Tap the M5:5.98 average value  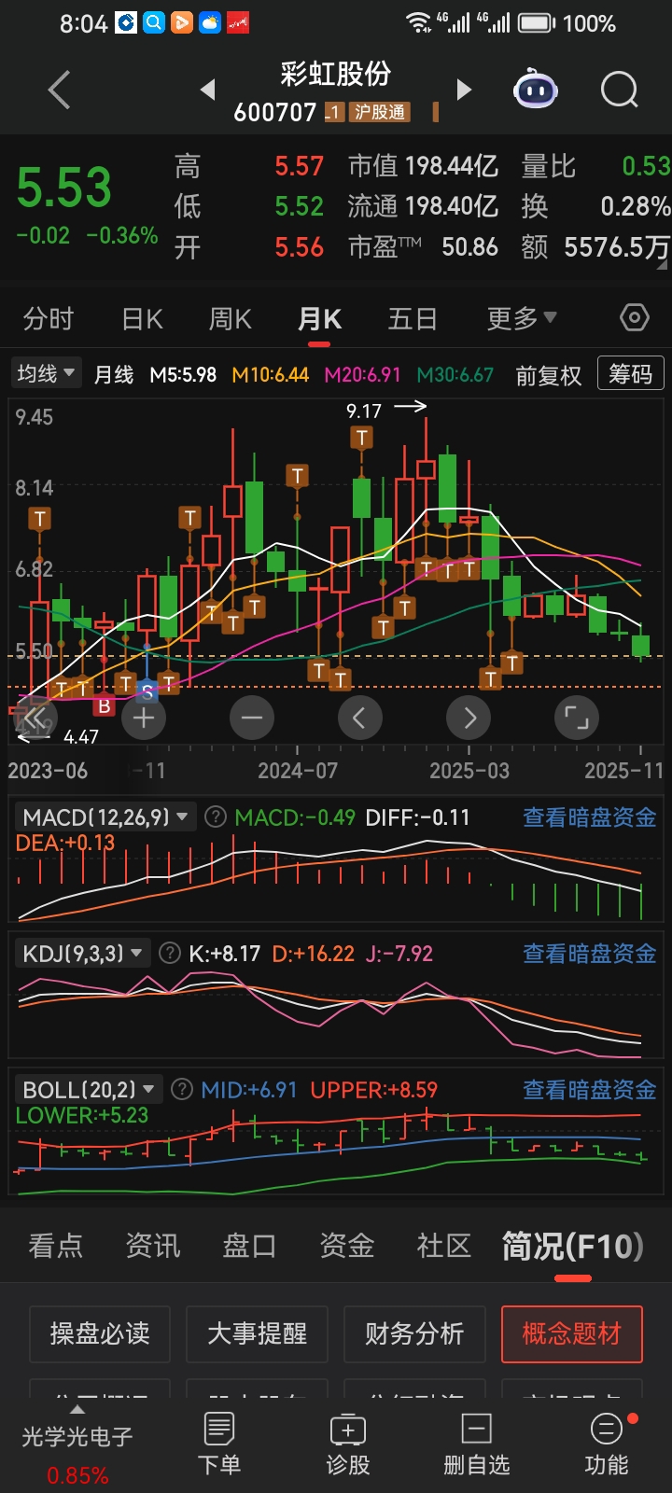183,375
